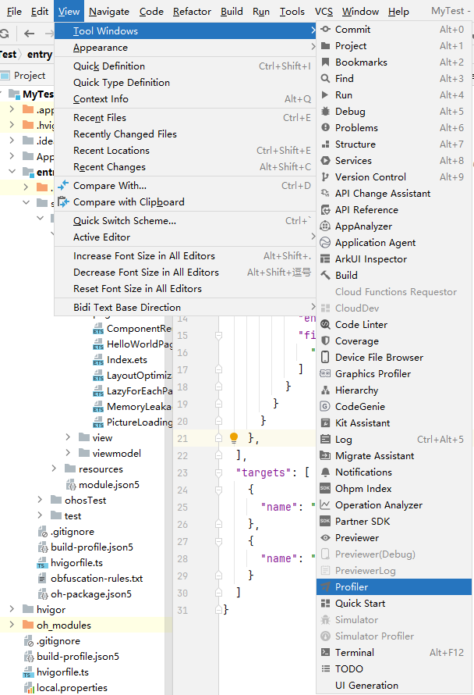Collapse the view folder node
The image size is (474, 695).
69,437
